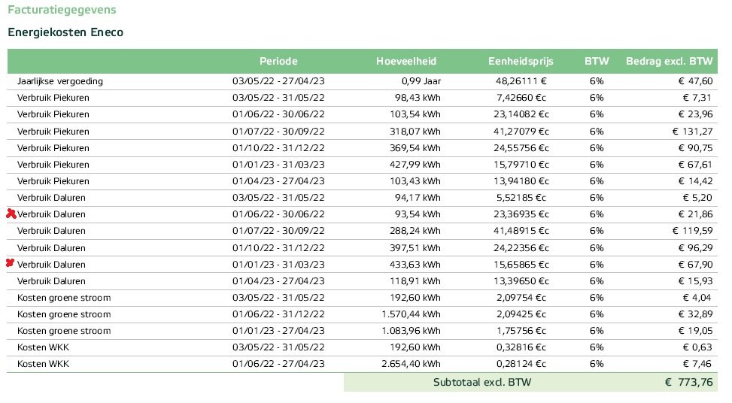Select the Energiekosten Eneco title

(x=65, y=32)
